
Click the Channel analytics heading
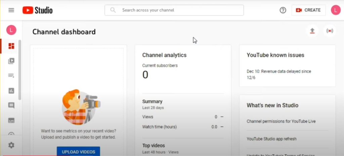click(164, 55)
